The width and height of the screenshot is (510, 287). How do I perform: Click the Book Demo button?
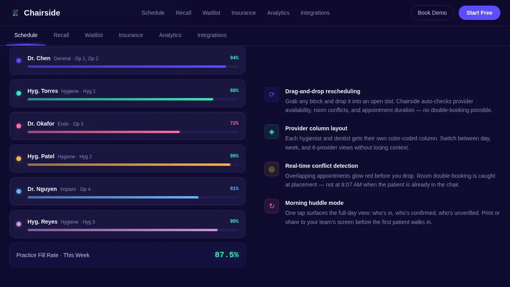click(432, 13)
